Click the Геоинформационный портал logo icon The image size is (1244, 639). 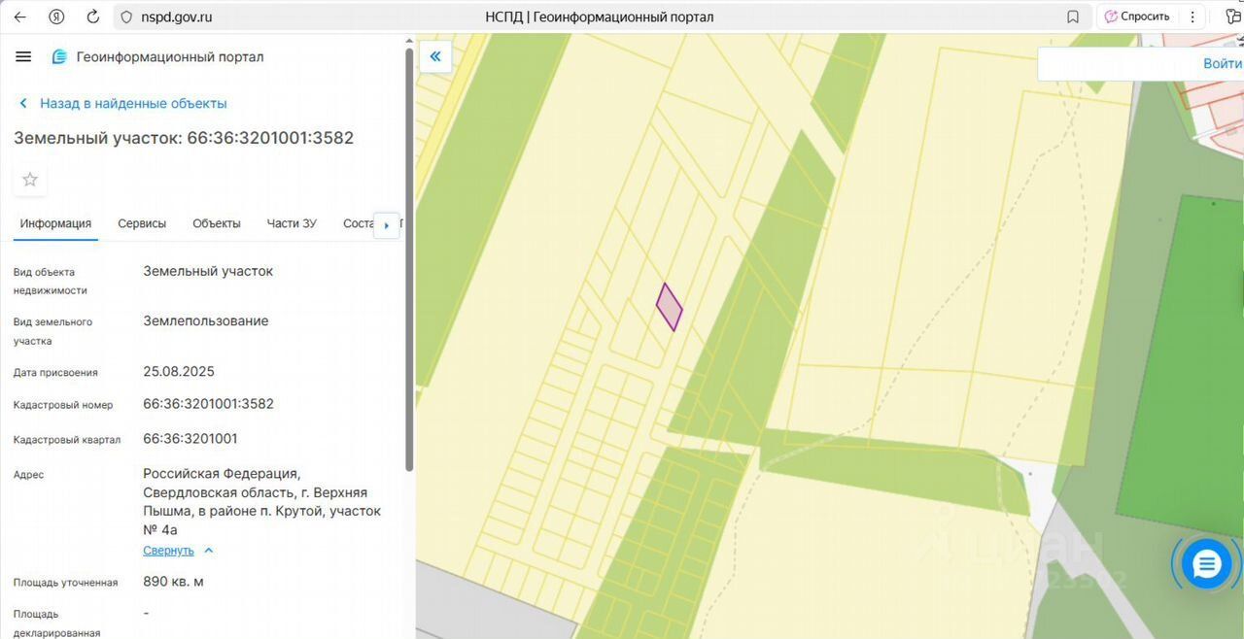coord(59,57)
